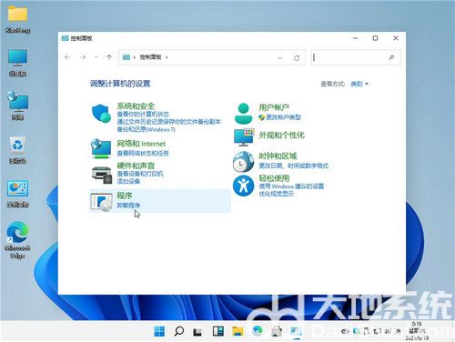455x342 pixels.
Task: Open the View by category dropdown
Action: tap(359, 84)
